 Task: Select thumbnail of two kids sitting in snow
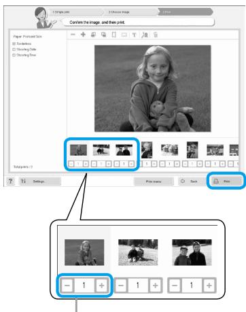[x=101, y=150]
